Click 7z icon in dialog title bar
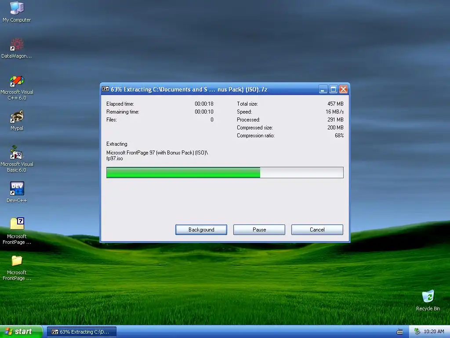The image size is (450, 338). click(x=105, y=89)
